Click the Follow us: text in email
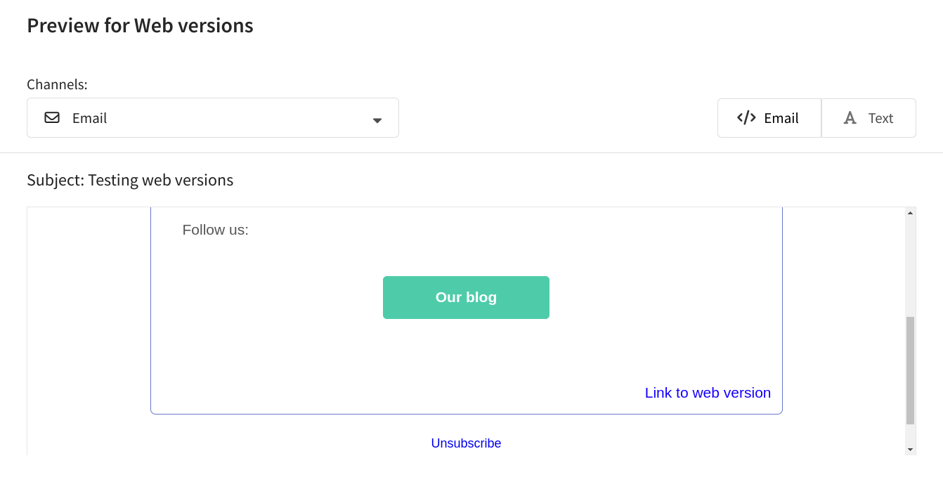This screenshot has height=489, width=943. pos(215,230)
